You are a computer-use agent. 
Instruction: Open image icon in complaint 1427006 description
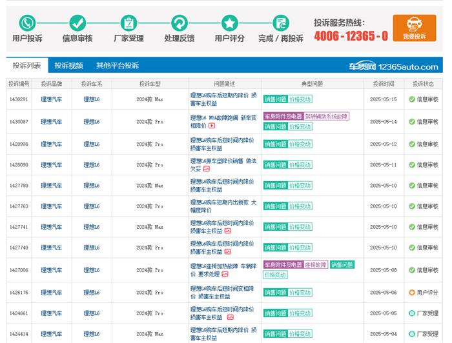tap(225, 274)
